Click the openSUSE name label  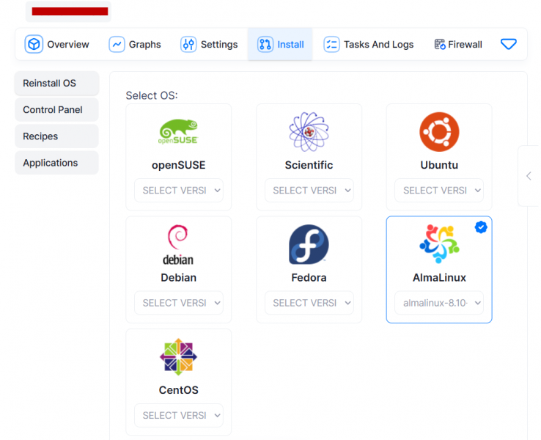[x=178, y=165]
